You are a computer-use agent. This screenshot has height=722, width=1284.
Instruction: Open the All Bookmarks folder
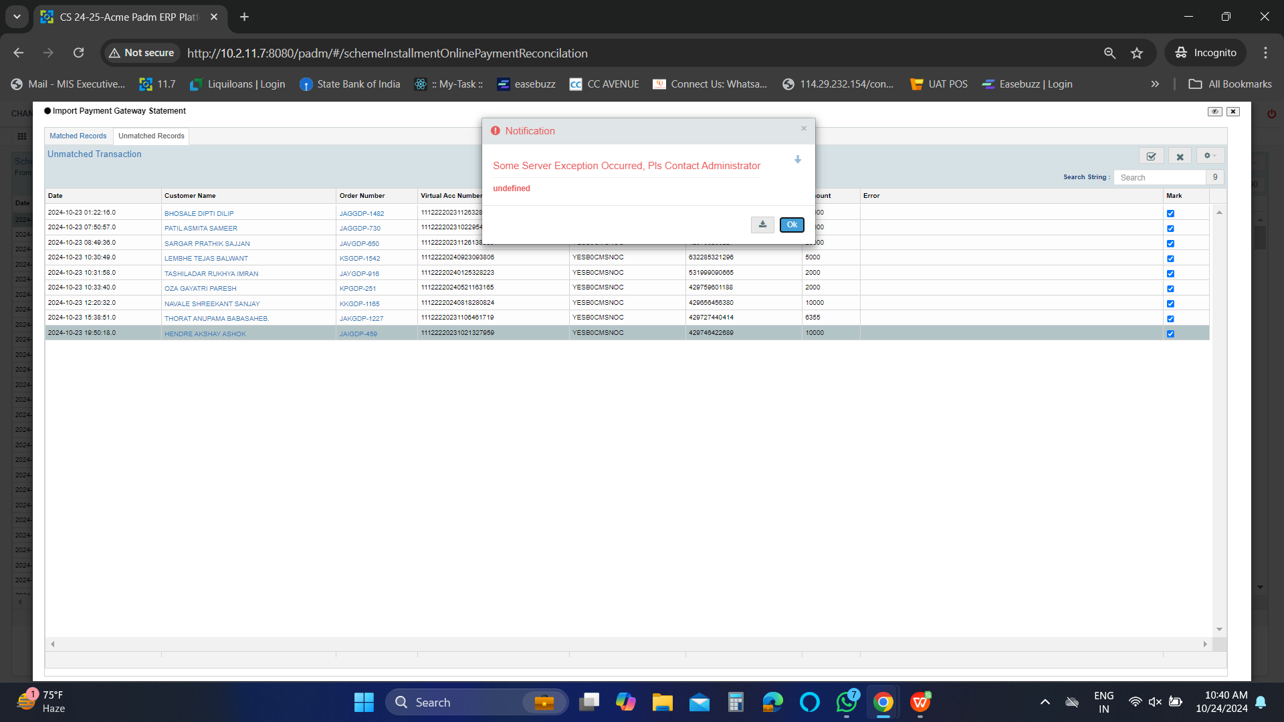[x=1230, y=84]
